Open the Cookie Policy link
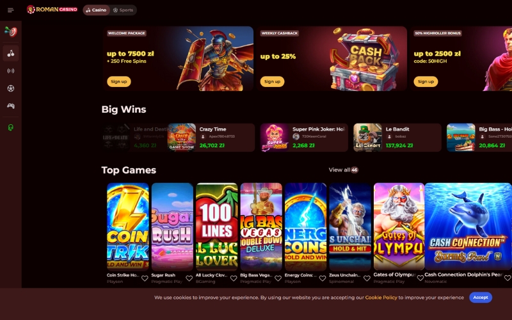This screenshot has height=320, width=512. coord(381,298)
